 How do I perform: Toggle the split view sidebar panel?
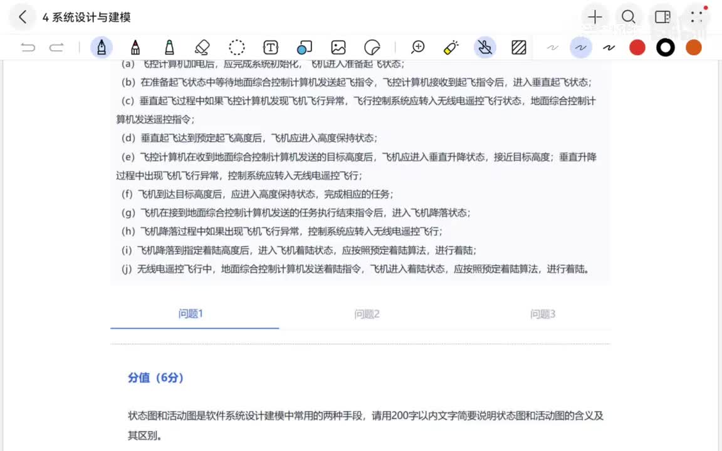click(x=662, y=17)
